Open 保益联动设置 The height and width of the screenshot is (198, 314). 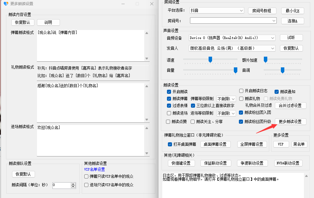point(216,163)
